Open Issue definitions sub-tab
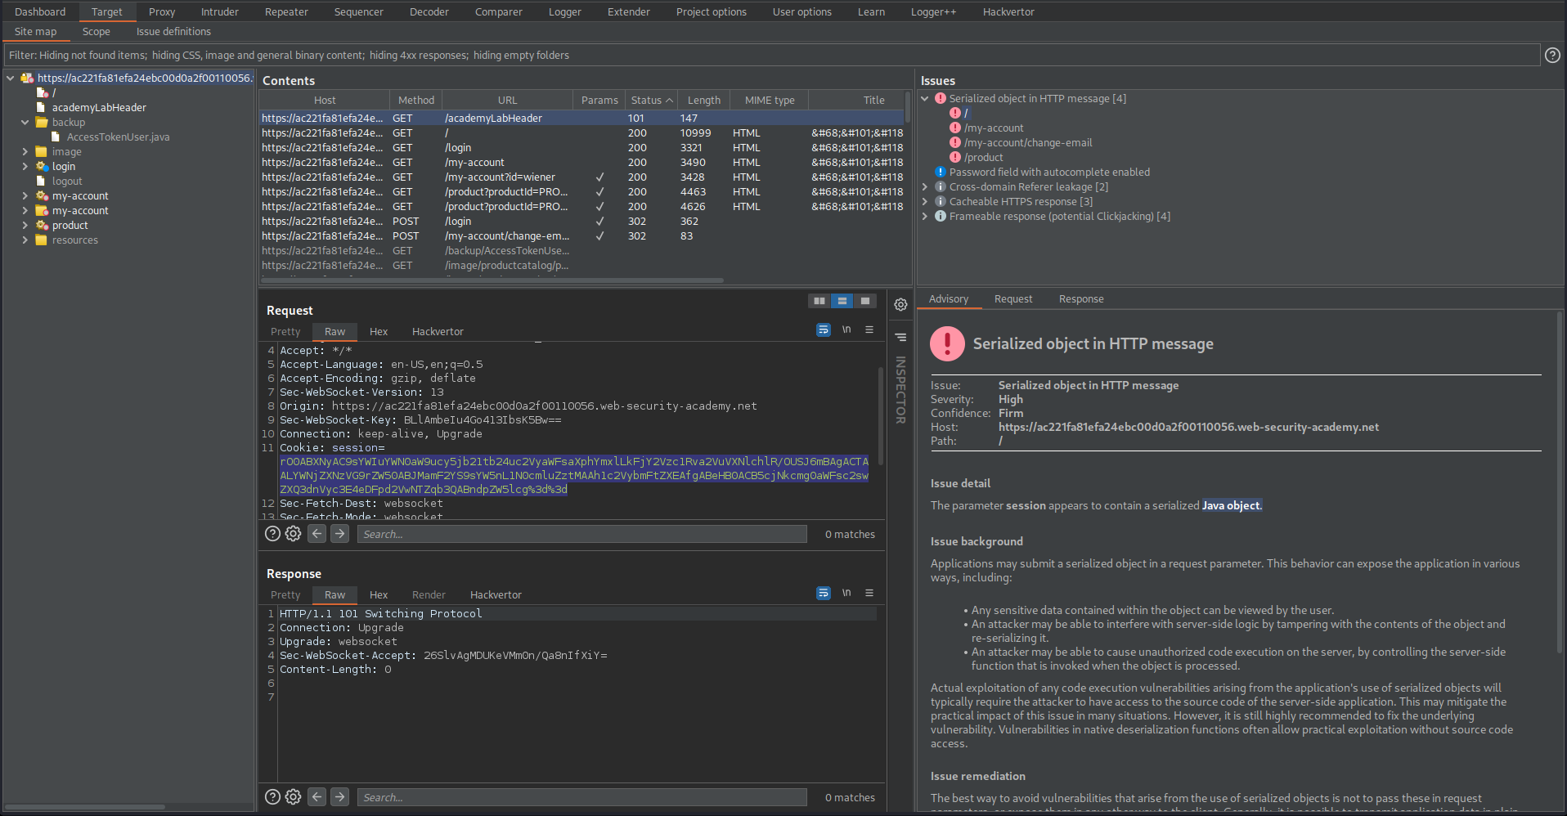The width and height of the screenshot is (1567, 816). click(x=173, y=31)
